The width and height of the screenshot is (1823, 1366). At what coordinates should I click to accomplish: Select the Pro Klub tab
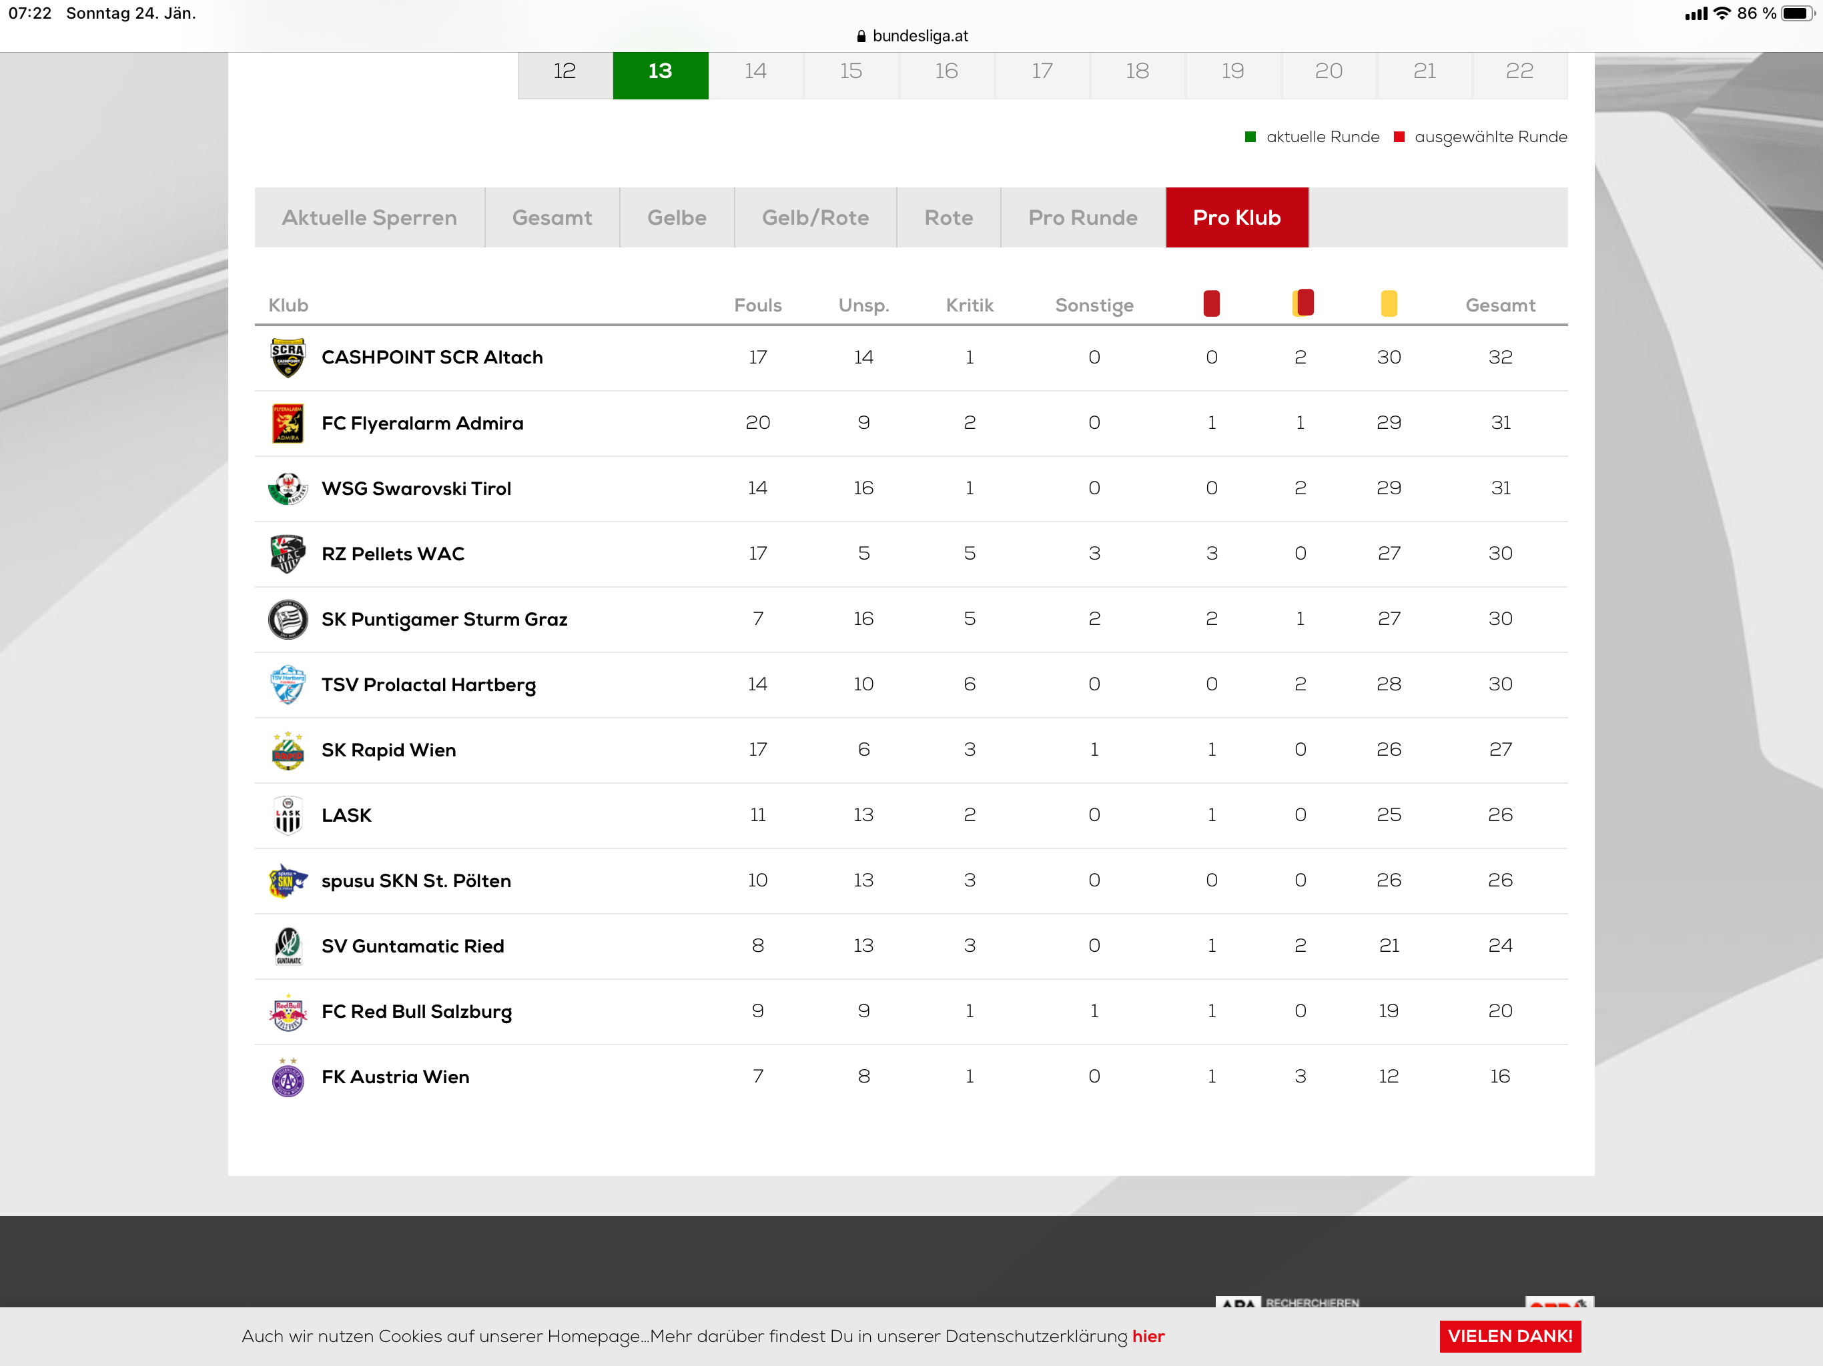pyautogui.click(x=1237, y=217)
